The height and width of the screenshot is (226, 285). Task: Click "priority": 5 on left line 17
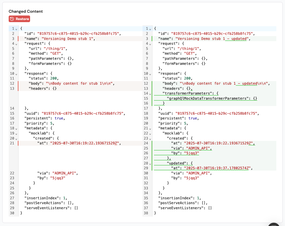[x=39, y=123]
